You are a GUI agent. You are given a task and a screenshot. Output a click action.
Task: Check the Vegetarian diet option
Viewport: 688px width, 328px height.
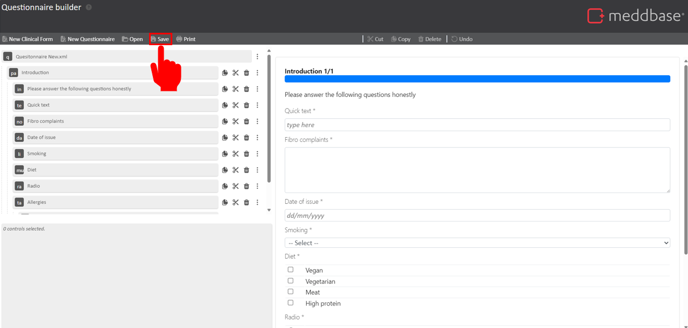click(x=291, y=281)
